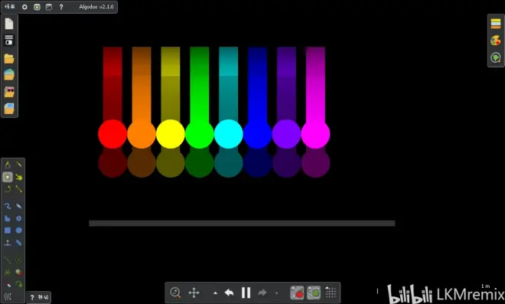This screenshot has width=505, height=304.
Task: Open the question mark help menu at top
Action: 61,7
